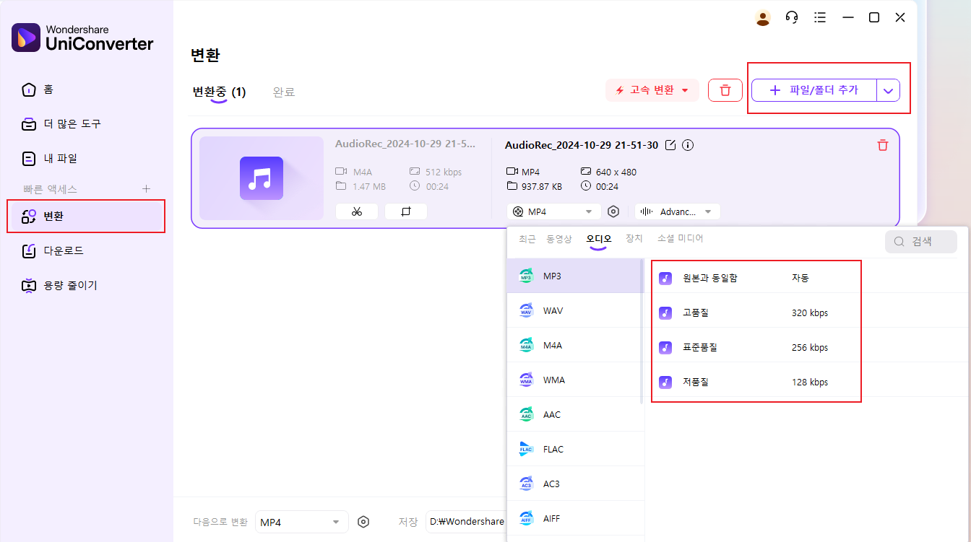Image resolution: width=971 pixels, height=542 pixels.
Task: Select the 장치 format tab
Action: tap(634, 239)
